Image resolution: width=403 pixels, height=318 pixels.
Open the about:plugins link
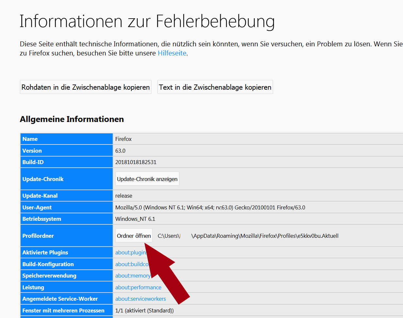tap(131, 252)
